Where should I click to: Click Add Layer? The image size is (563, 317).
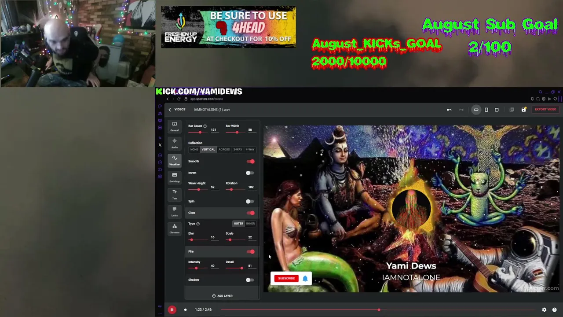pyautogui.click(x=222, y=296)
